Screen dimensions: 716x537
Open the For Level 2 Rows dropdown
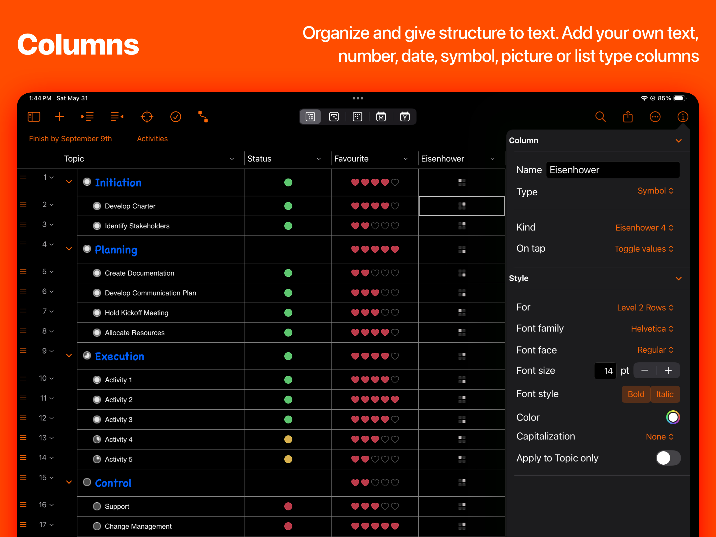(x=645, y=307)
